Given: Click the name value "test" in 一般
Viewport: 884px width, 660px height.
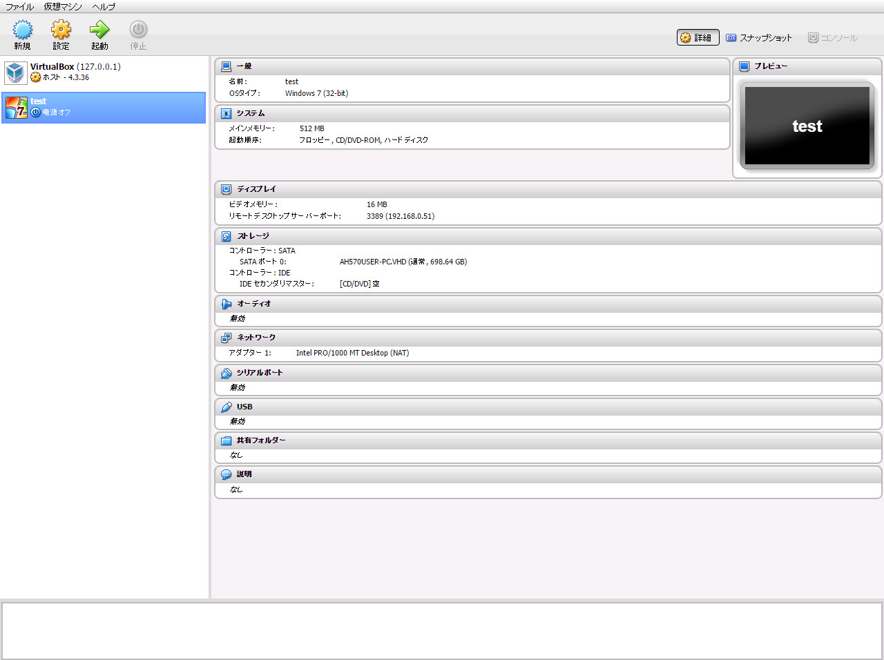Looking at the screenshot, I should tap(291, 81).
